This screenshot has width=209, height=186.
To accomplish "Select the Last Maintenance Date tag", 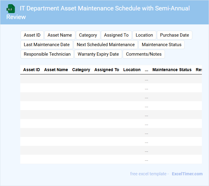I will (47, 45).
